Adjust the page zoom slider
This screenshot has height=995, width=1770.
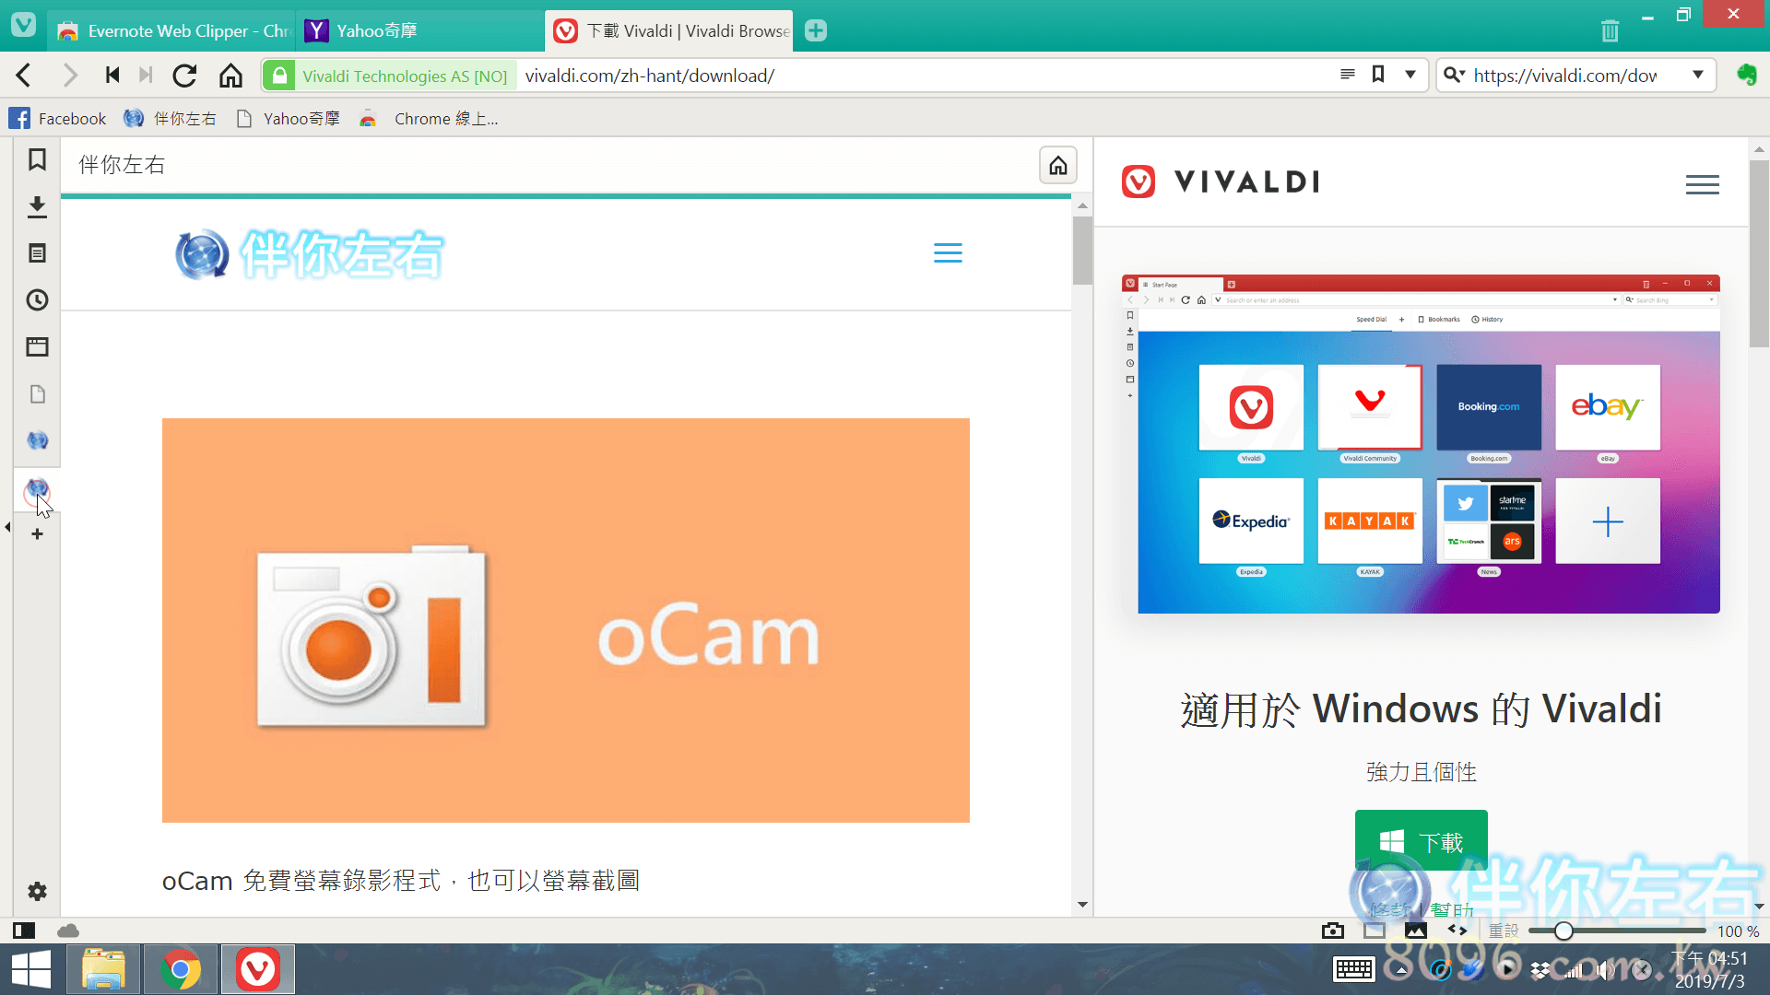1615,931
